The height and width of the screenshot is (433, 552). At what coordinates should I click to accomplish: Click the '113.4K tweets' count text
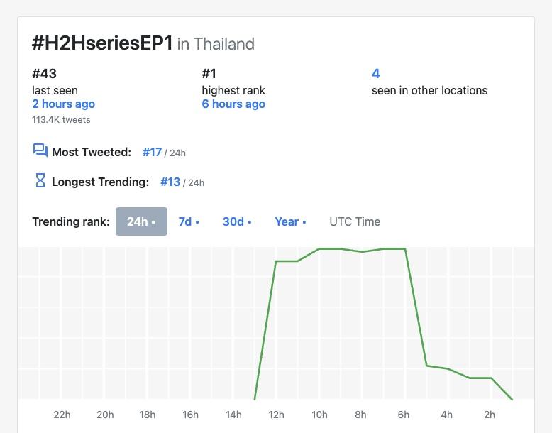pos(61,120)
